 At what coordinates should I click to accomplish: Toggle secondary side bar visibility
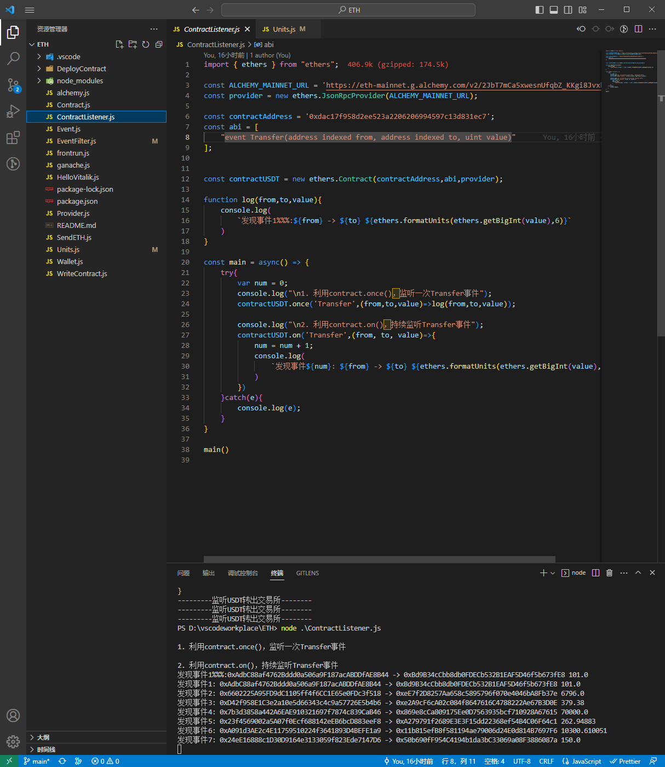coord(568,10)
